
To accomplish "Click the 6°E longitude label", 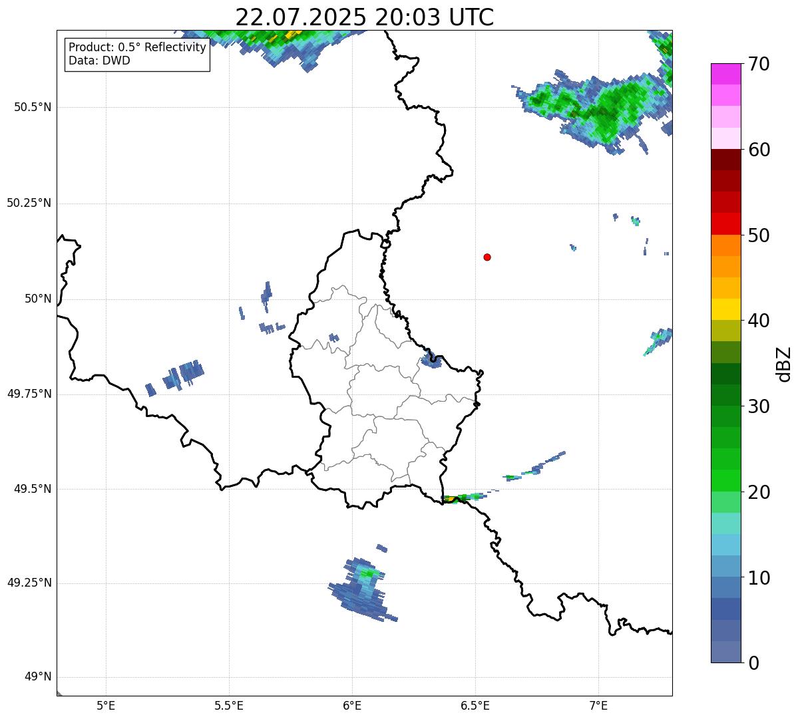I will pyautogui.click(x=352, y=705).
